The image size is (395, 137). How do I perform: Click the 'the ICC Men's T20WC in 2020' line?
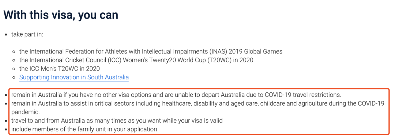60,69
